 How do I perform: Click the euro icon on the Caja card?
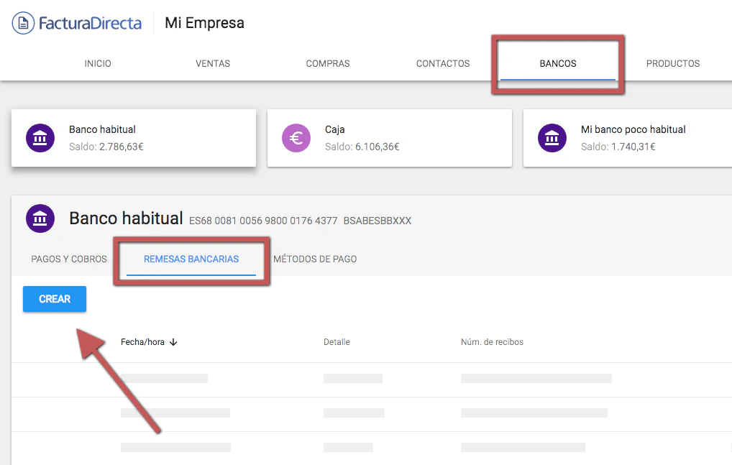296,137
